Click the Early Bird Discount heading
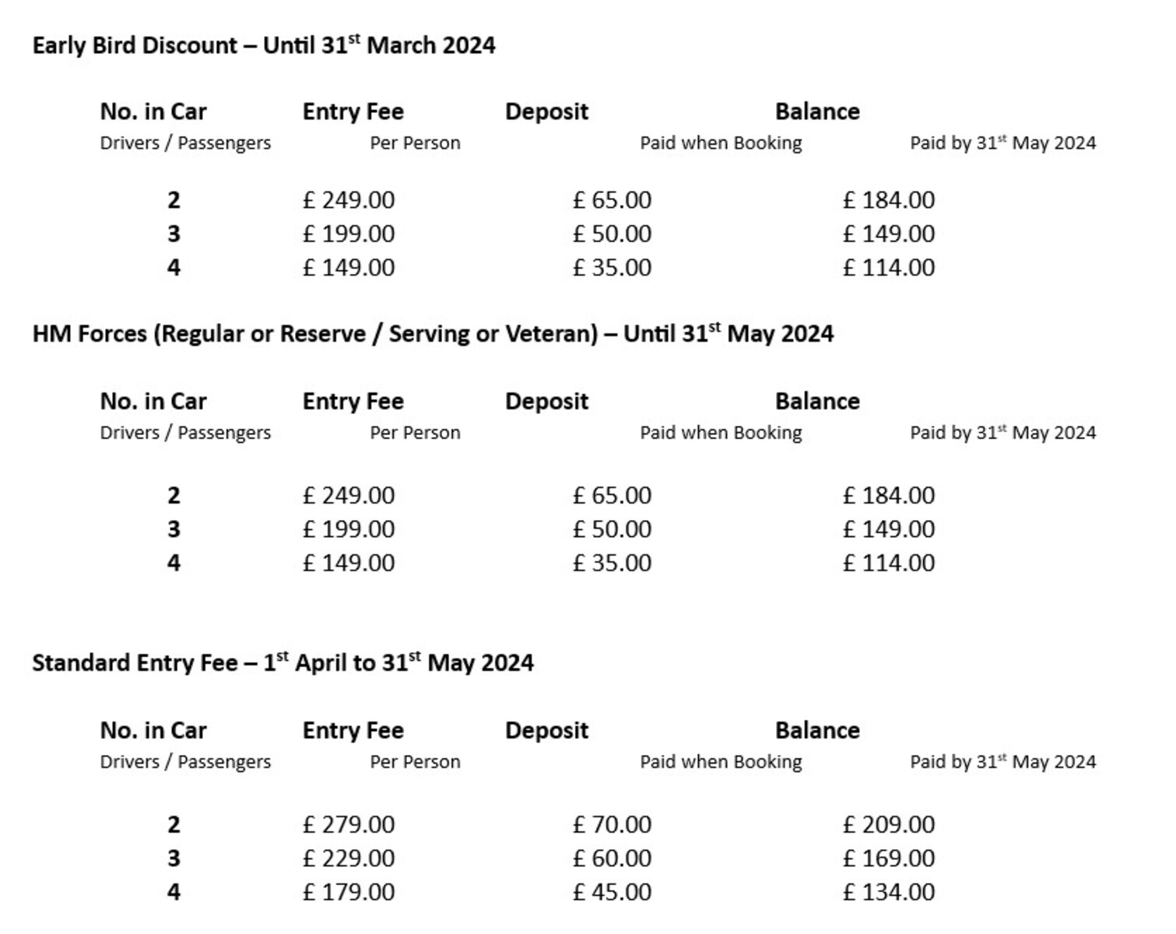The height and width of the screenshot is (934, 1176). (x=263, y=45)
